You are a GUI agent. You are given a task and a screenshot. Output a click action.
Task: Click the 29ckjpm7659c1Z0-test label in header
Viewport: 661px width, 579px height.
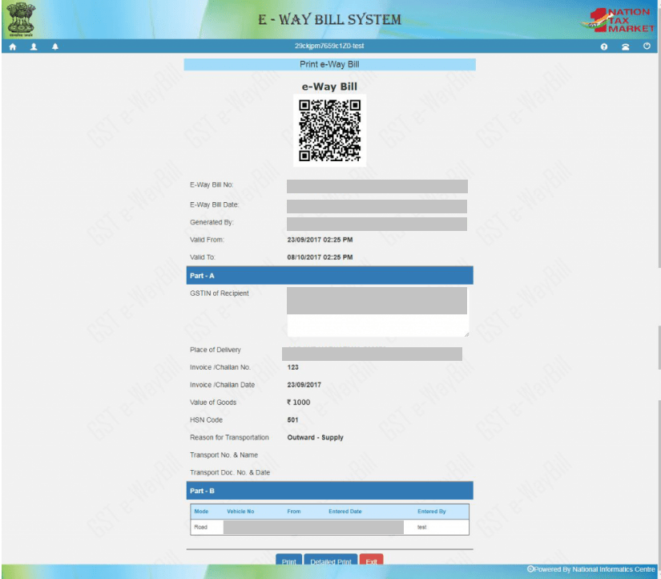click(329, 47)
